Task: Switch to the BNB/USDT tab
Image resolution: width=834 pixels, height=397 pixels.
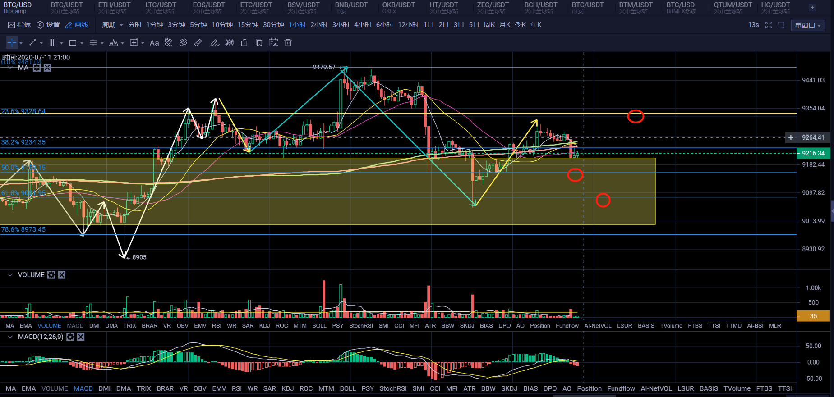Action: coord(351,8)
